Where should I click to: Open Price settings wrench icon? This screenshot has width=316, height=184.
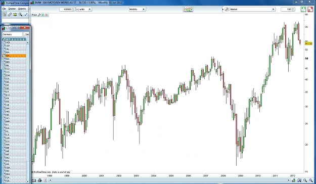[39, 15]
